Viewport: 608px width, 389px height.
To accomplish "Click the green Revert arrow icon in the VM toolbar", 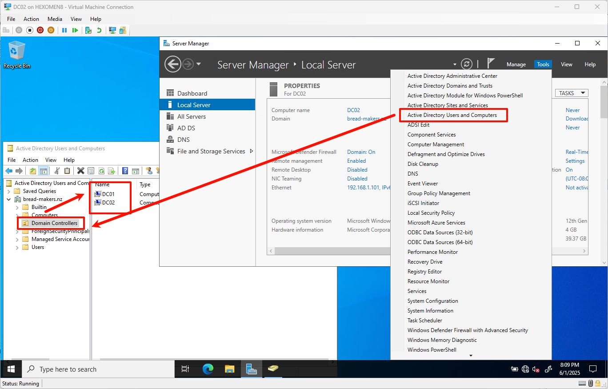I will click(x=99, y=30).
